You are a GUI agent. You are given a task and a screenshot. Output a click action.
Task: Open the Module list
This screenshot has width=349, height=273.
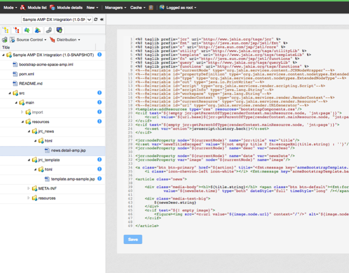(x=37, y=7)
